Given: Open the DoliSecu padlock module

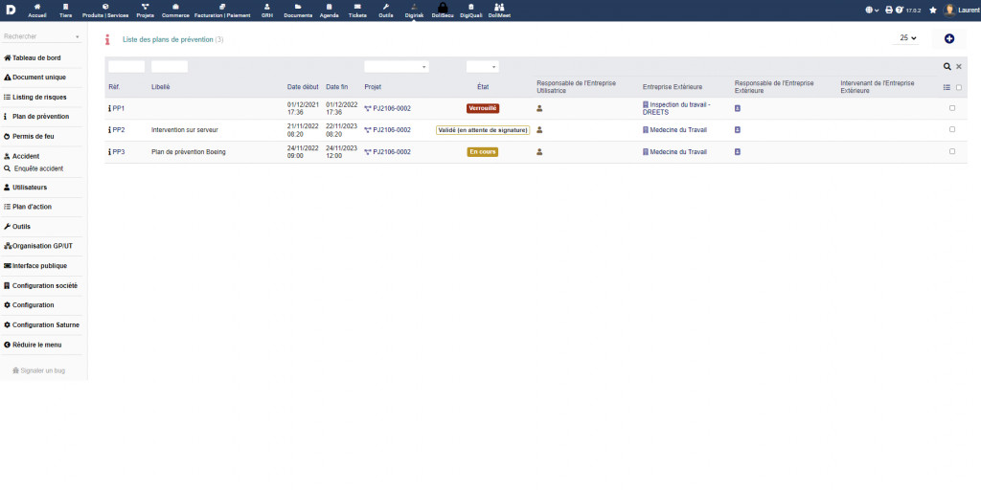Looking at the screenshot, I should pos(443,8).
